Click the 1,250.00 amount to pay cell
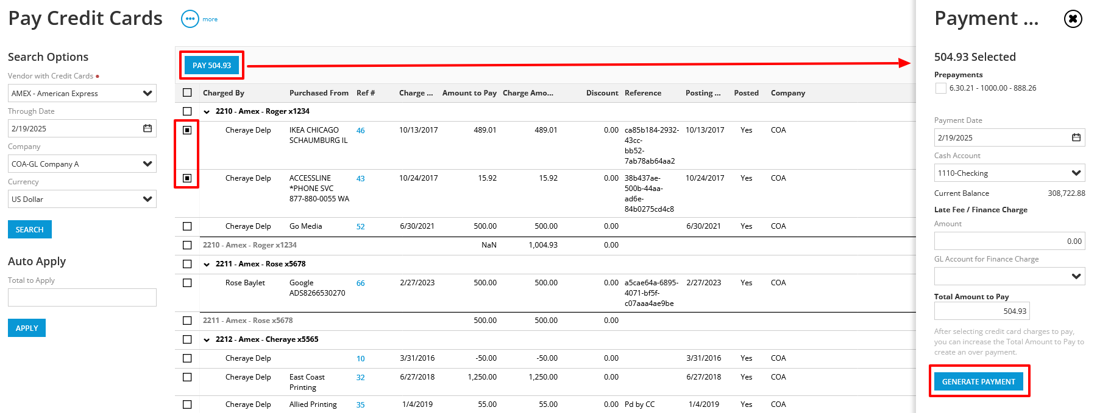The image size is (1097, 413). pos(482,377)
